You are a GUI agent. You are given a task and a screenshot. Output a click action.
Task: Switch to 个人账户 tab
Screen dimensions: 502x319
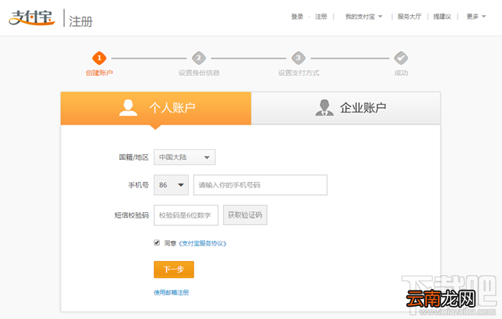[x=156, y=108]
